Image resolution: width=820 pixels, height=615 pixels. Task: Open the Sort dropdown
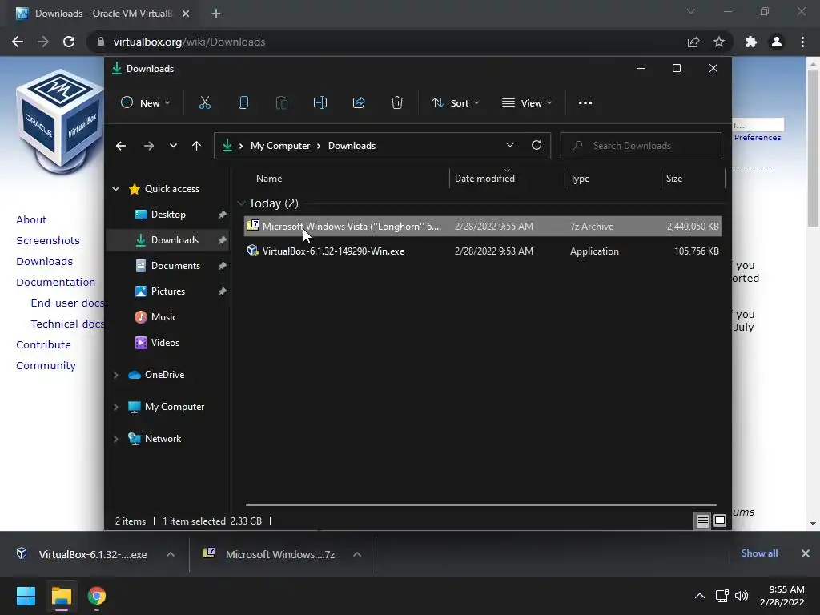455,103
